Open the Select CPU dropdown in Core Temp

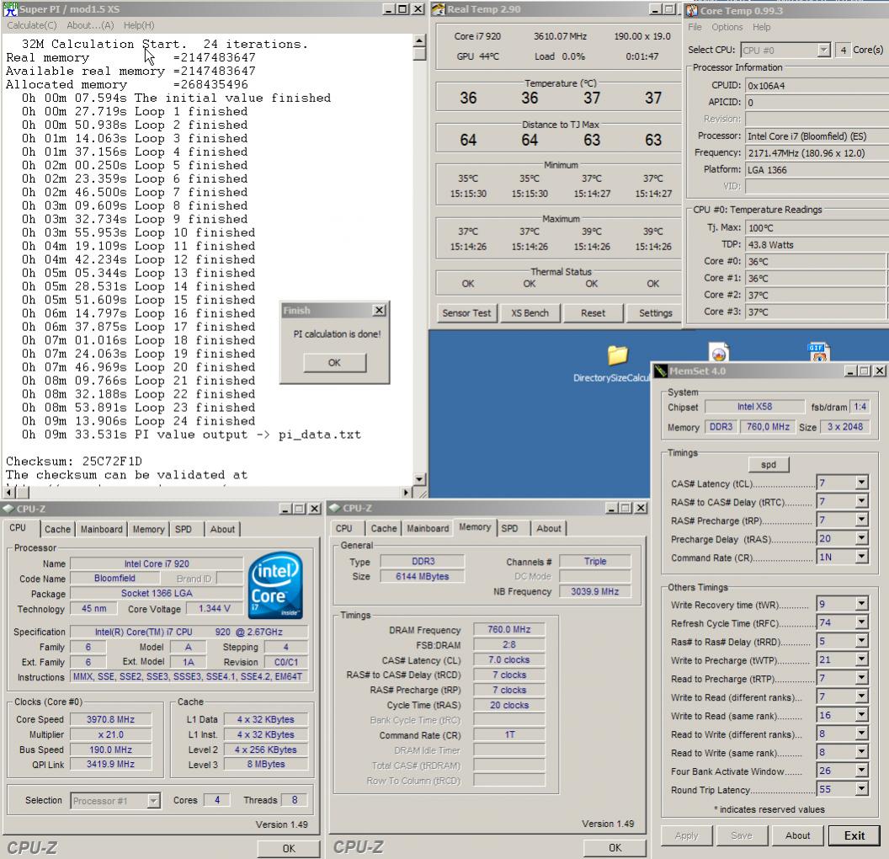click(x=823, y=51)
